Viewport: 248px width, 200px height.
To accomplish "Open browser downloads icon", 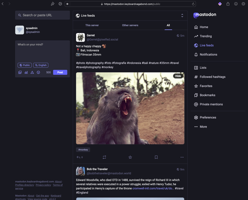I will [235, 4].
